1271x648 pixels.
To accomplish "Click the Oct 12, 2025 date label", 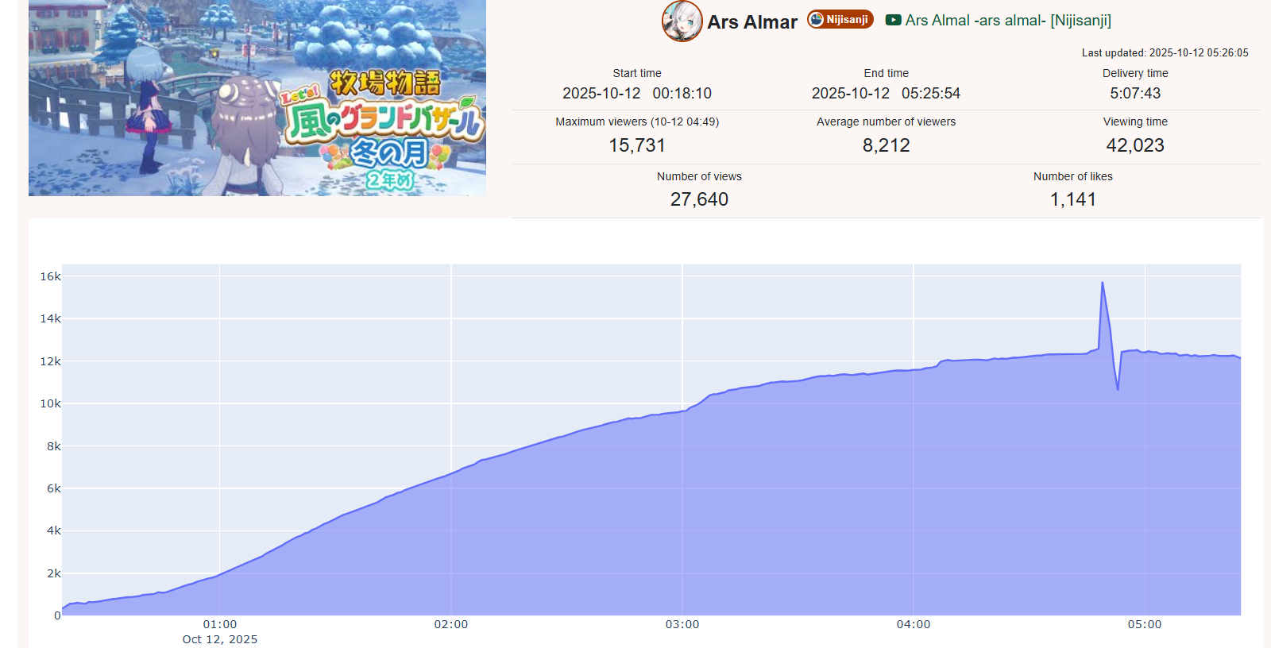I will [220, 639].
